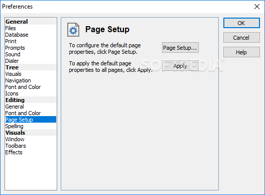Select the General section header

31,22
